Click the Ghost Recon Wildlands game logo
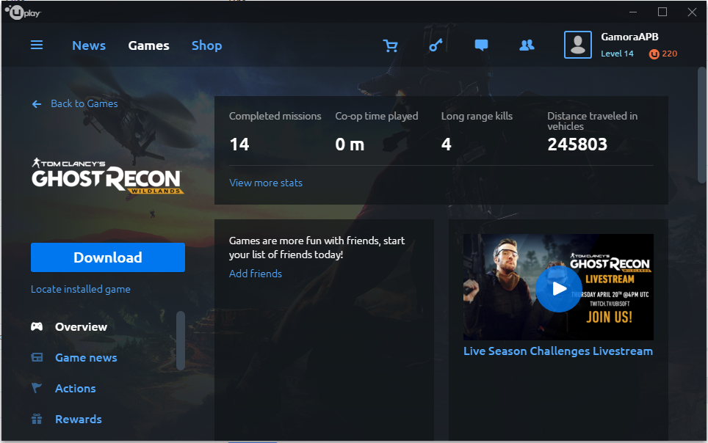This screenshot has height=443, width=708. (107, 176)
